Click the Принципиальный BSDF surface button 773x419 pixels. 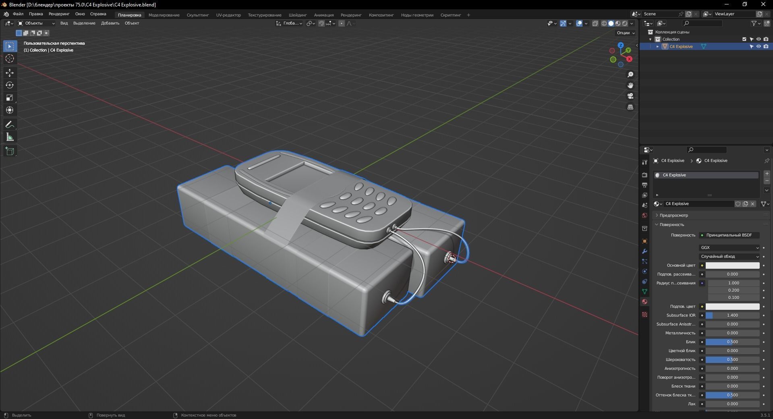click(x=729, y=235)
